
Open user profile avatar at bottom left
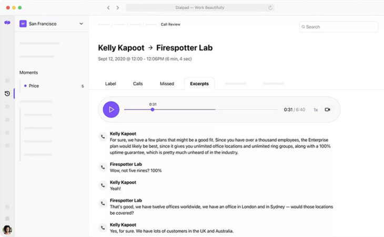pyautogui.click(x=7, y=230)
